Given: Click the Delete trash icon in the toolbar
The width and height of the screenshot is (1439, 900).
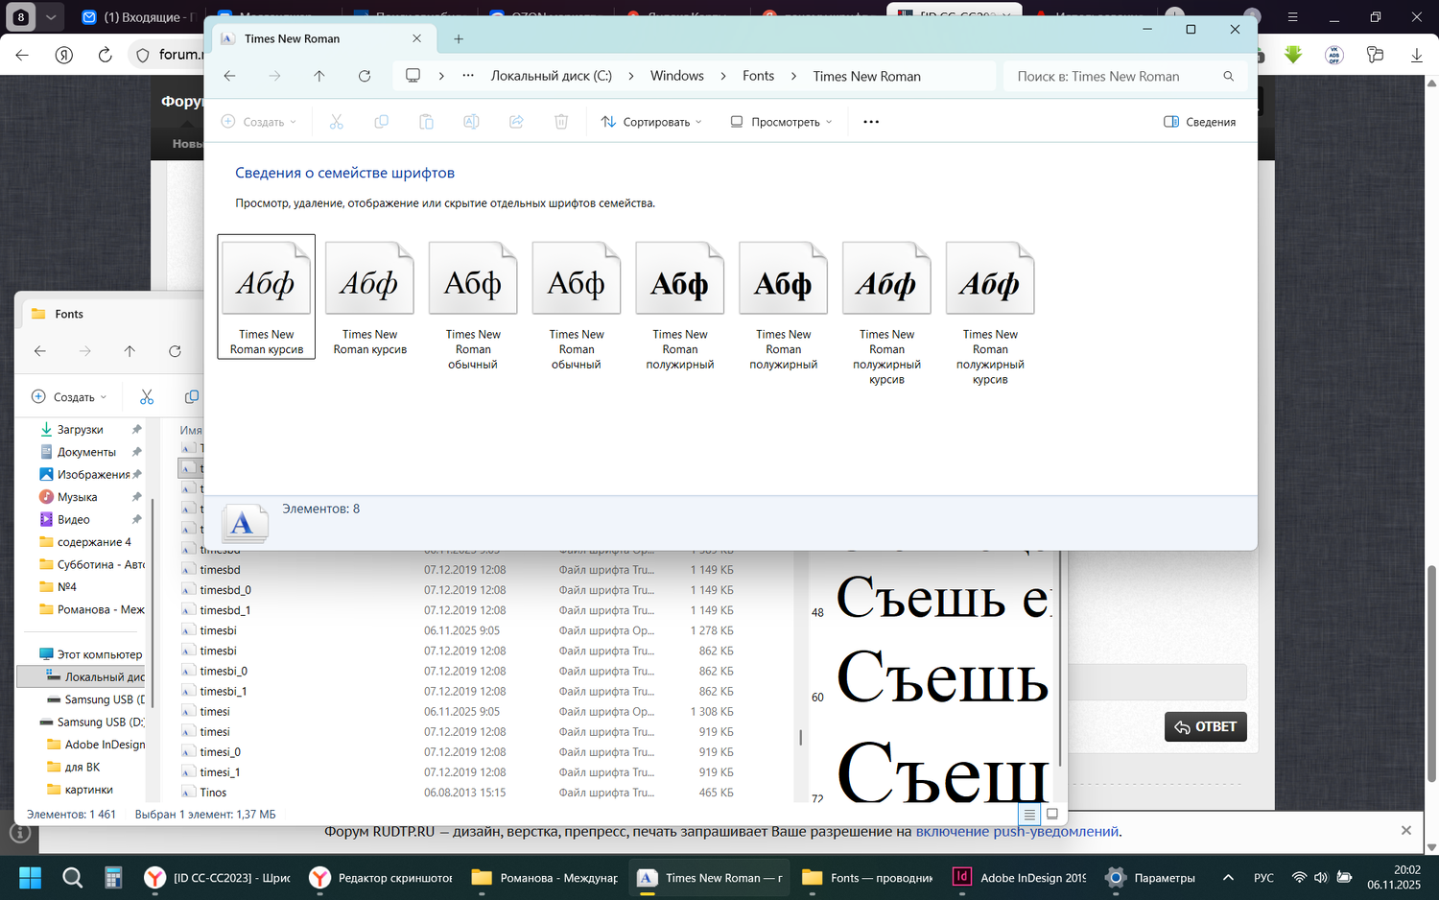Looking at the screenshot, I should [561, 121].
